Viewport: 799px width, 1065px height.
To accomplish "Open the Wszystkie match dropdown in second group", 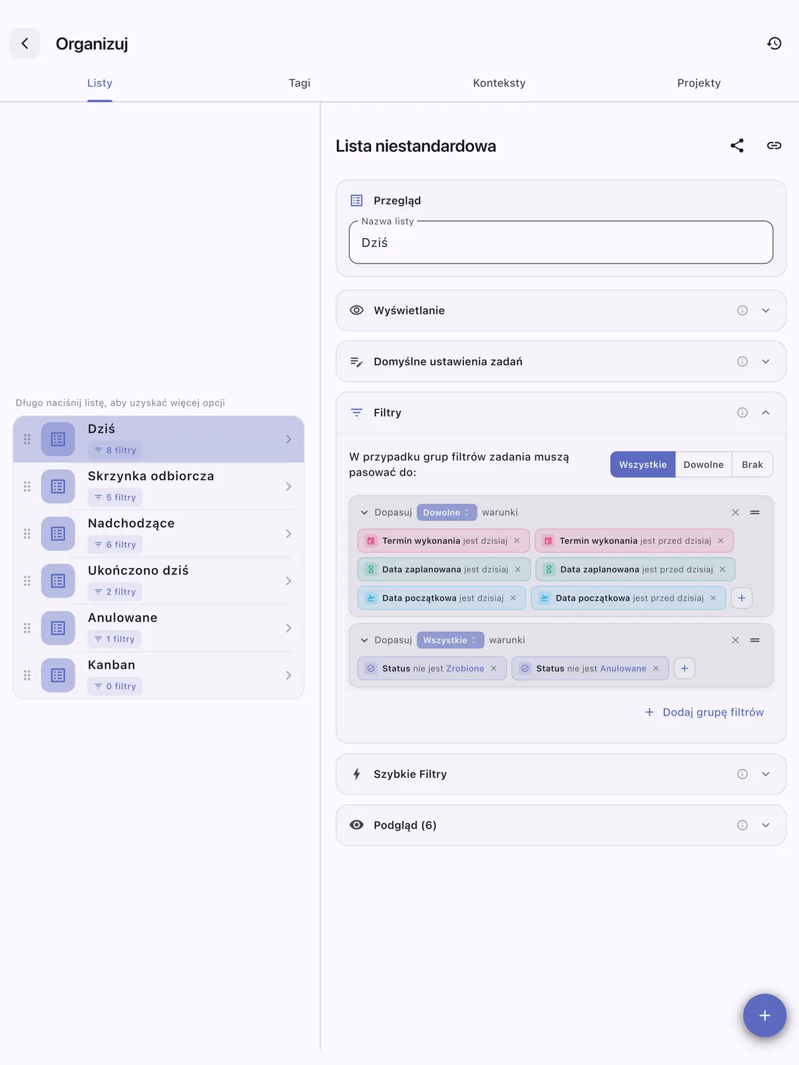I will click(450, 640).
